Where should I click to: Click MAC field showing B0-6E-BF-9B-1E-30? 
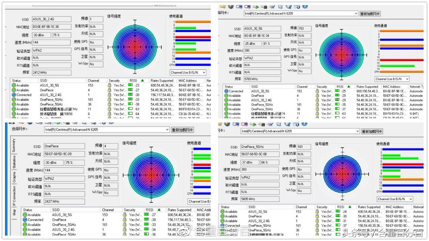51,27
